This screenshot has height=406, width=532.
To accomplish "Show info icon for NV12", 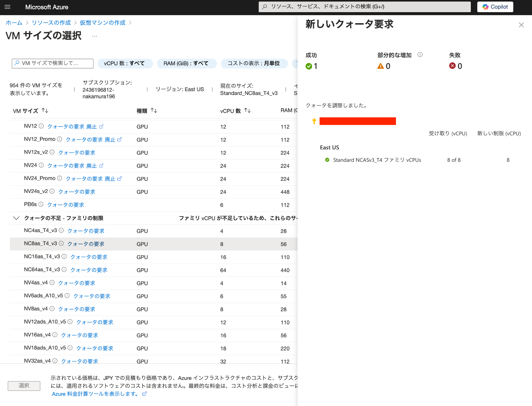I will point(41,126).
